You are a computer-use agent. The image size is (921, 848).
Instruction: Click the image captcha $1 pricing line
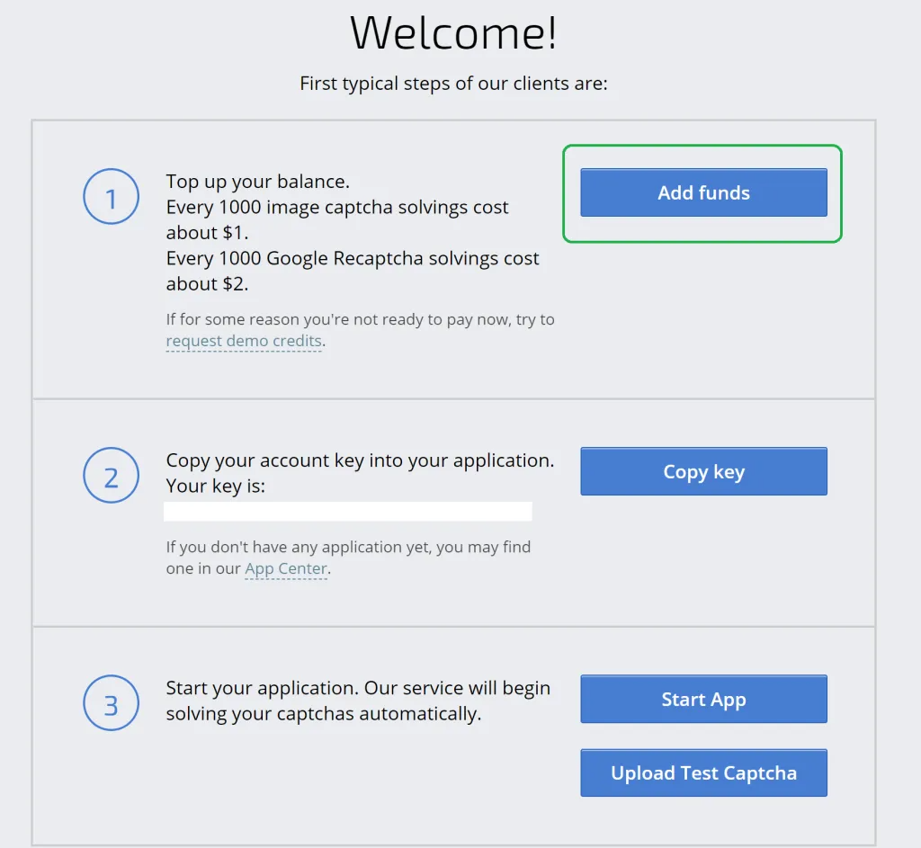coord(337,219)
